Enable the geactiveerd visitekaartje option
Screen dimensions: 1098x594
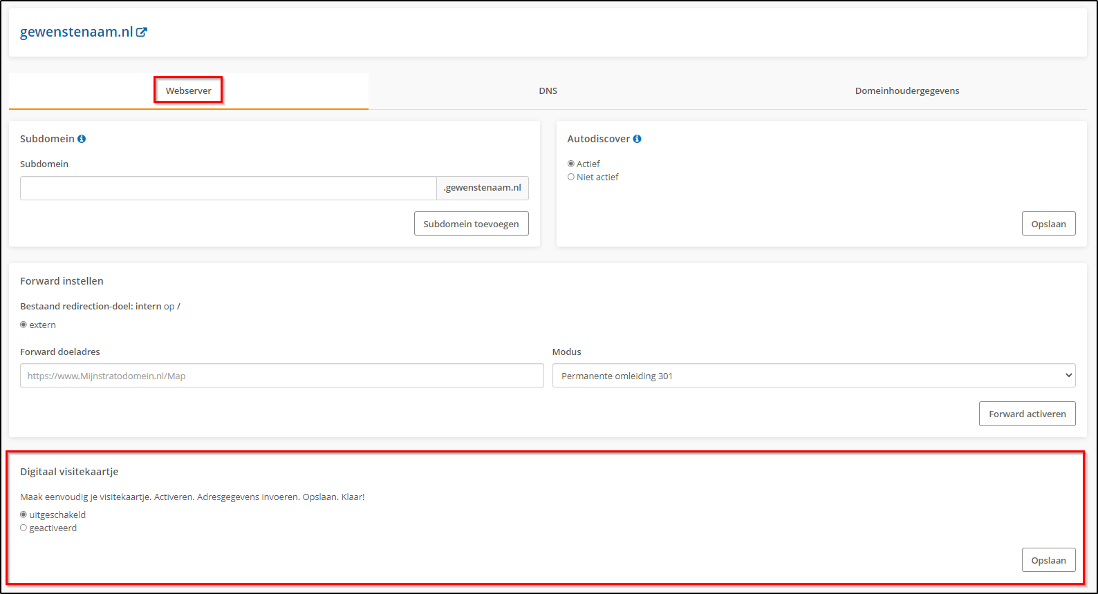click(24, 528)
